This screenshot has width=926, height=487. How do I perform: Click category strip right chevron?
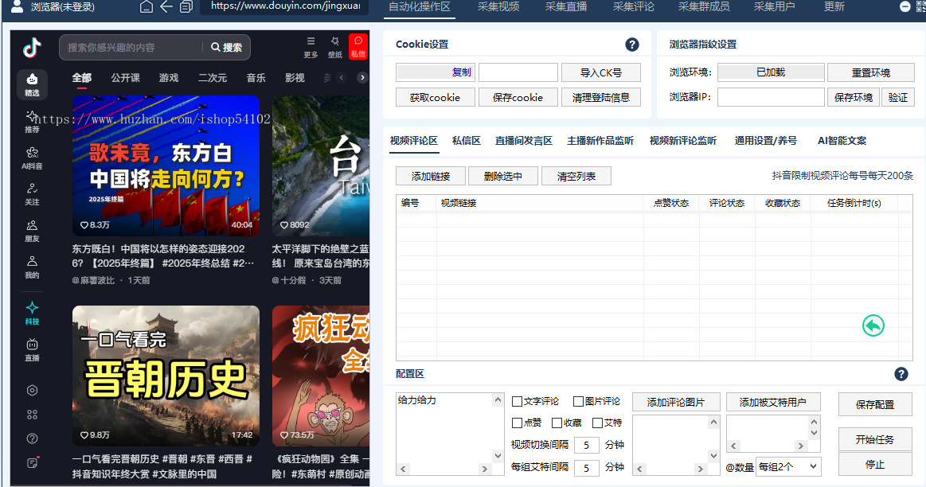pos(362,77)
